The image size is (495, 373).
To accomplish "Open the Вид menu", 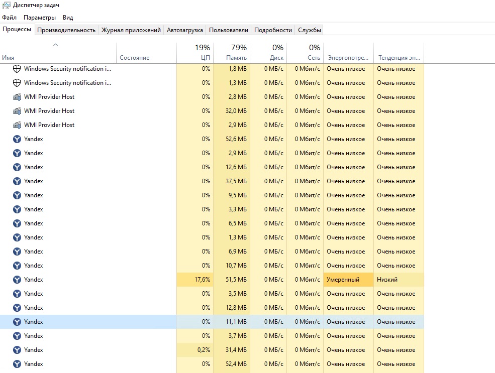I will pos(67,18).
